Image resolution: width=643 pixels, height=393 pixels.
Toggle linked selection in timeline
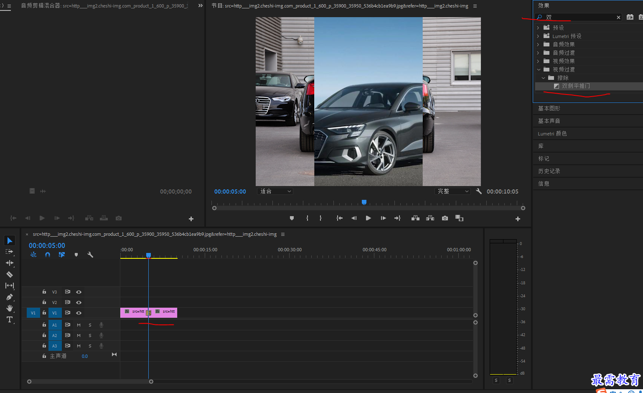[62, 255]
